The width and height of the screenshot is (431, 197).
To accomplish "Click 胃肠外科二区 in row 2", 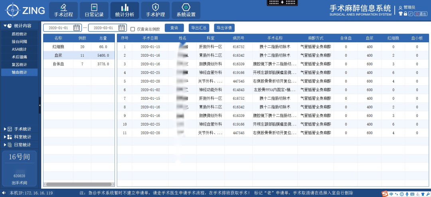I will [210, 55].
